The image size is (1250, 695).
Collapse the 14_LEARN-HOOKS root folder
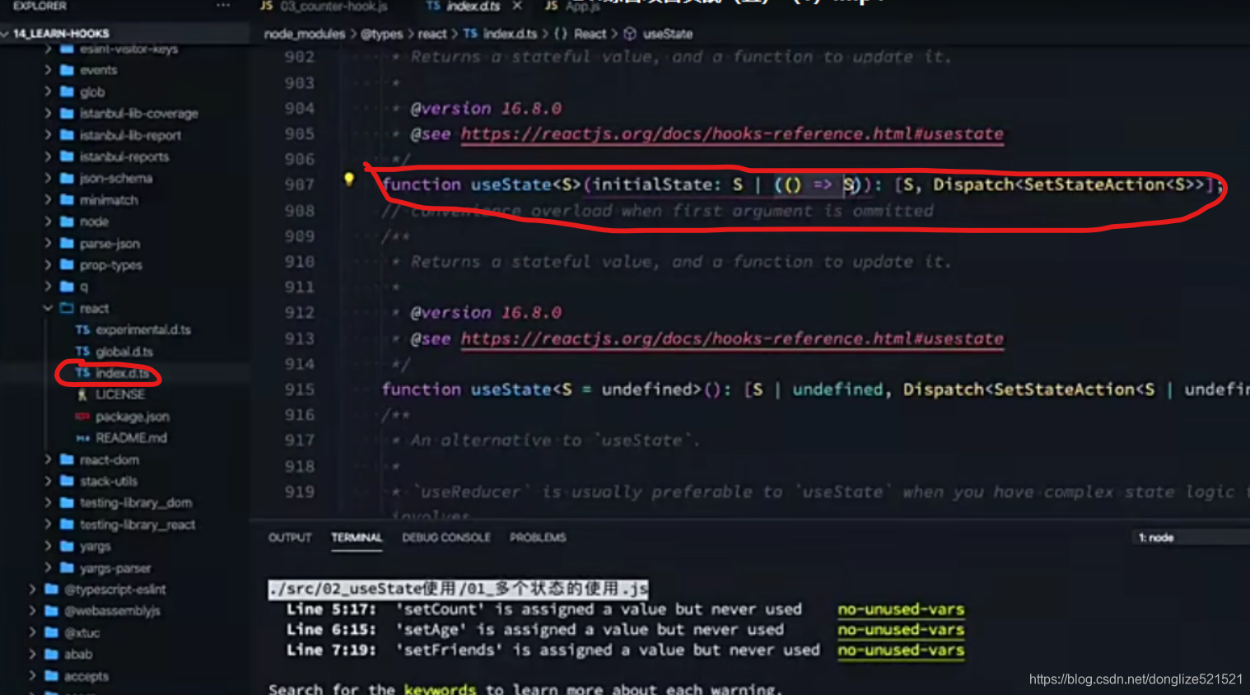pos(6,34)
